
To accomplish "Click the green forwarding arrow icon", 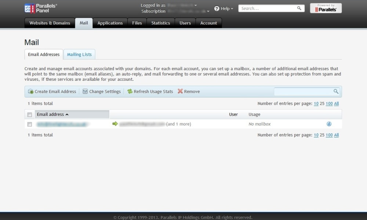I will tap(115, 124).
